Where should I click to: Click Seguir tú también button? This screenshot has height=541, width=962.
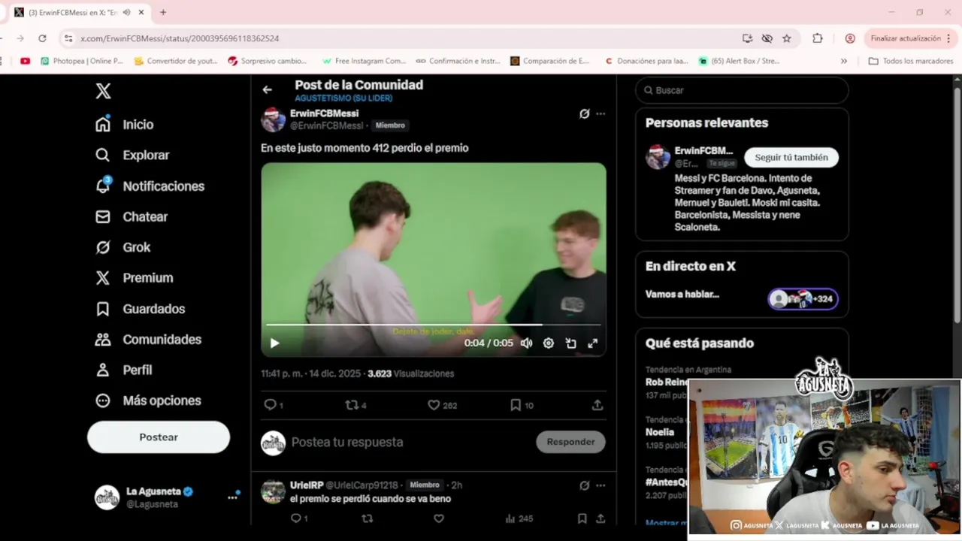click(791, 158)
